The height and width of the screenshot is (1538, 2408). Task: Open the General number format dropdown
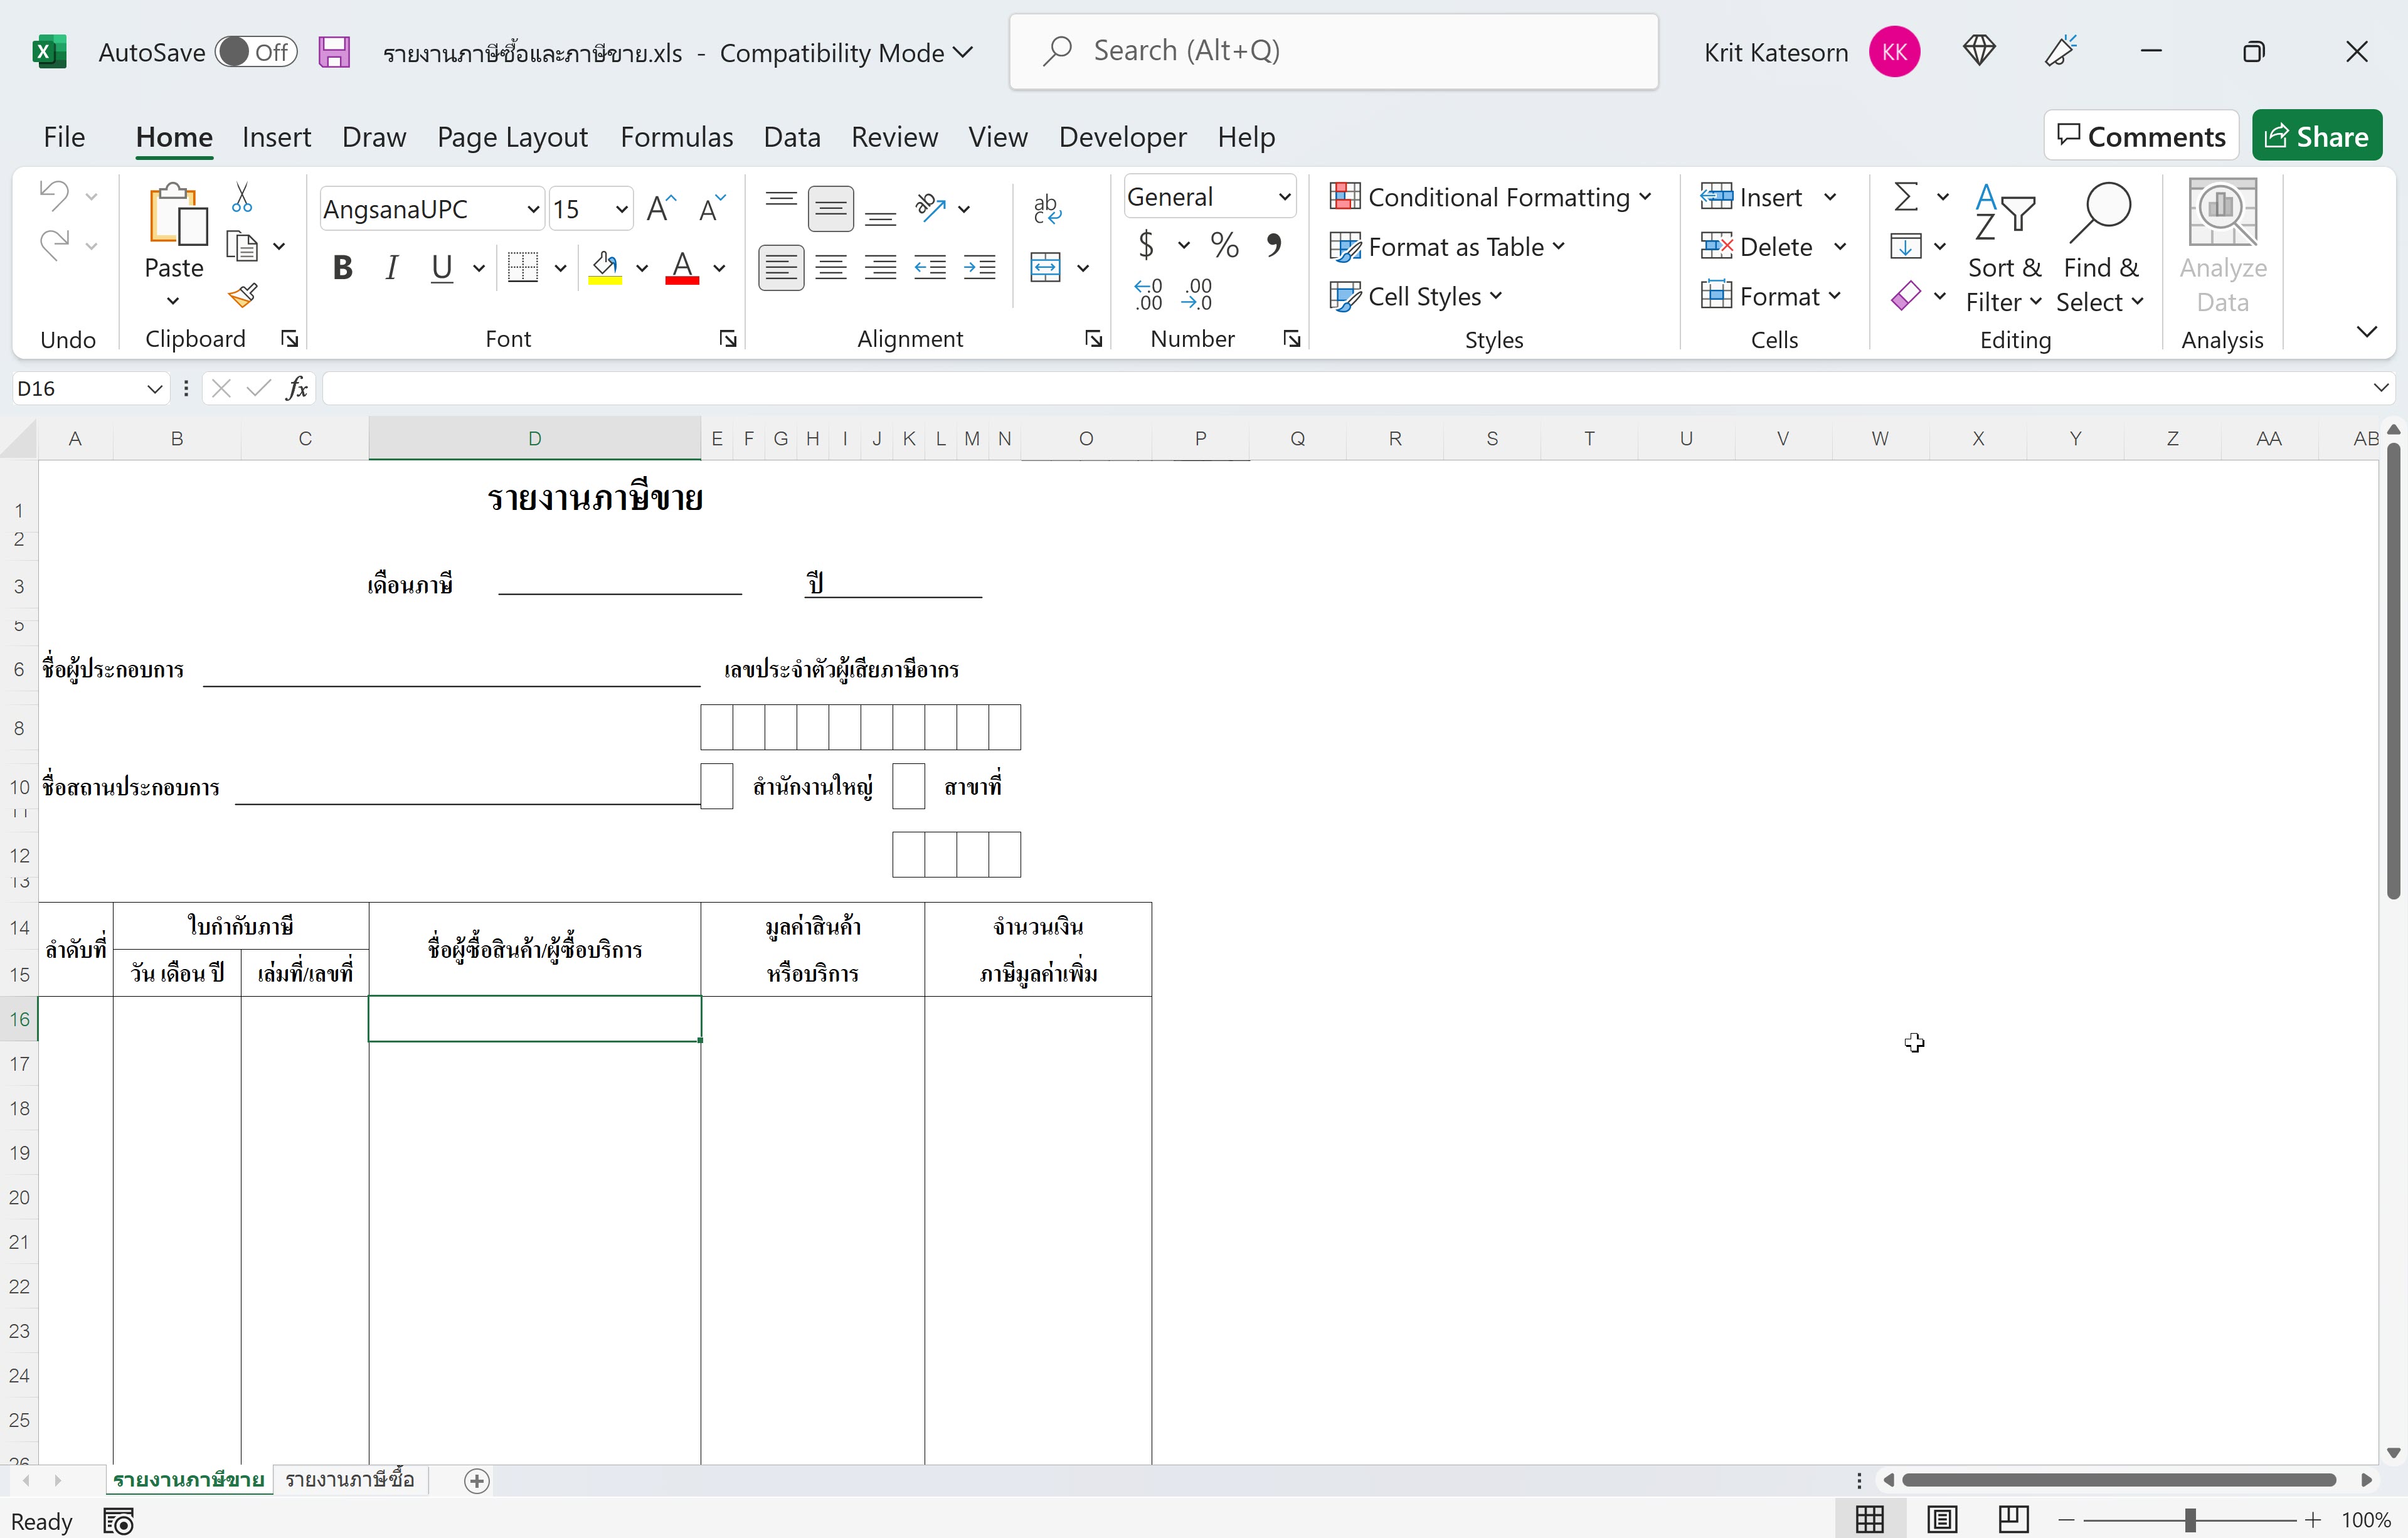(1285, 197)
